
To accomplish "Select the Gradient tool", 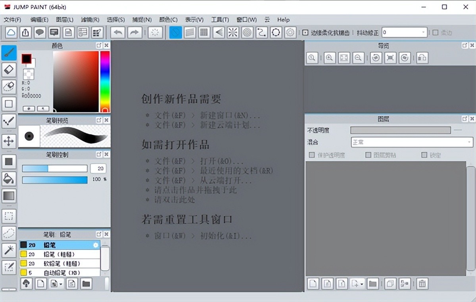I will 9,195.
